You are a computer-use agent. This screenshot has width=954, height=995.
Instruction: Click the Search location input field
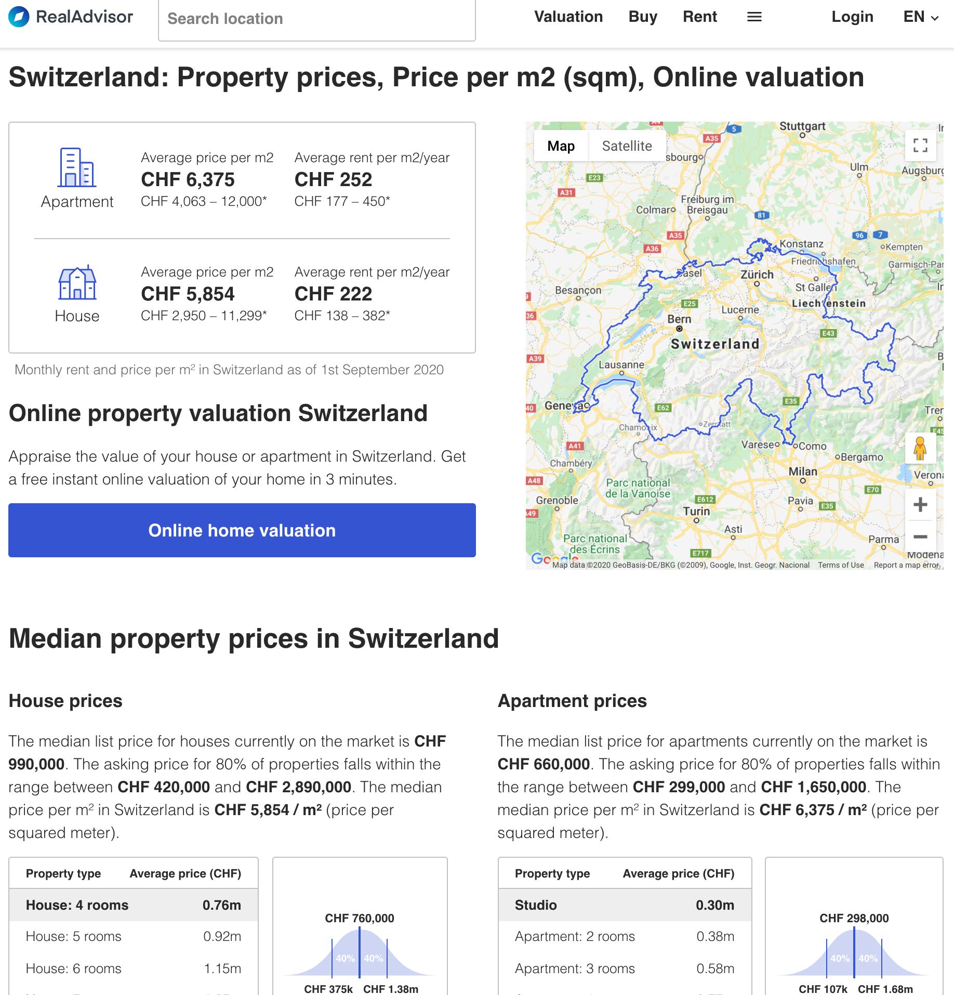coord(316,19)
